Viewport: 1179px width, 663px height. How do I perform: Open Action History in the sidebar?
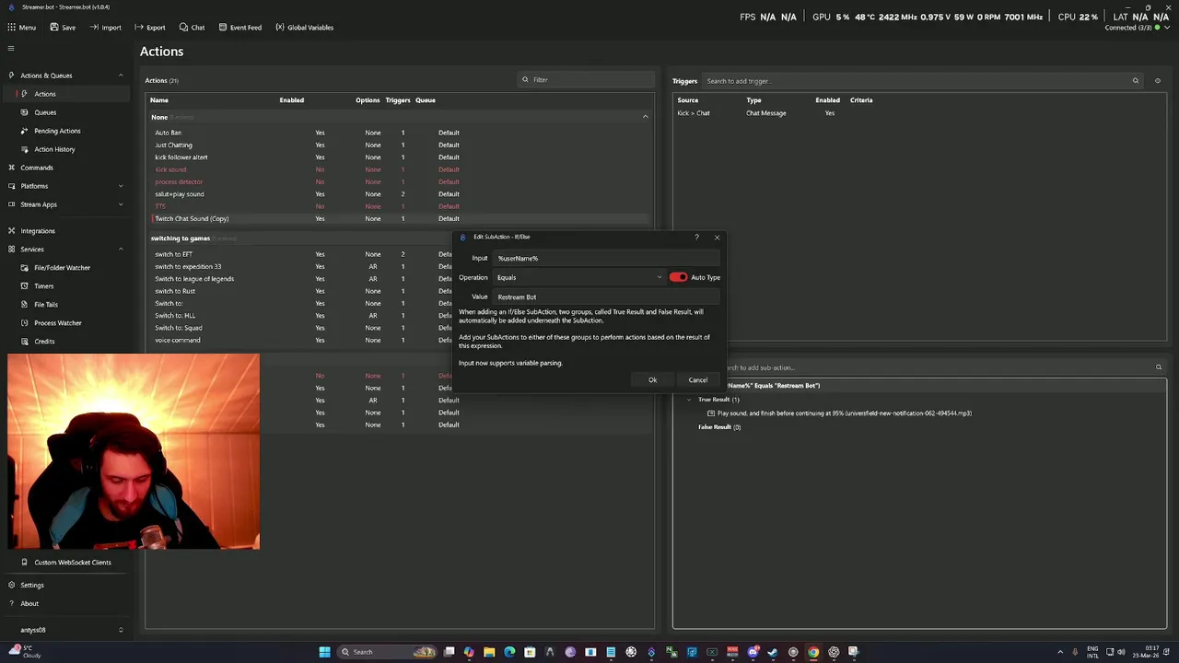point(54,149)
